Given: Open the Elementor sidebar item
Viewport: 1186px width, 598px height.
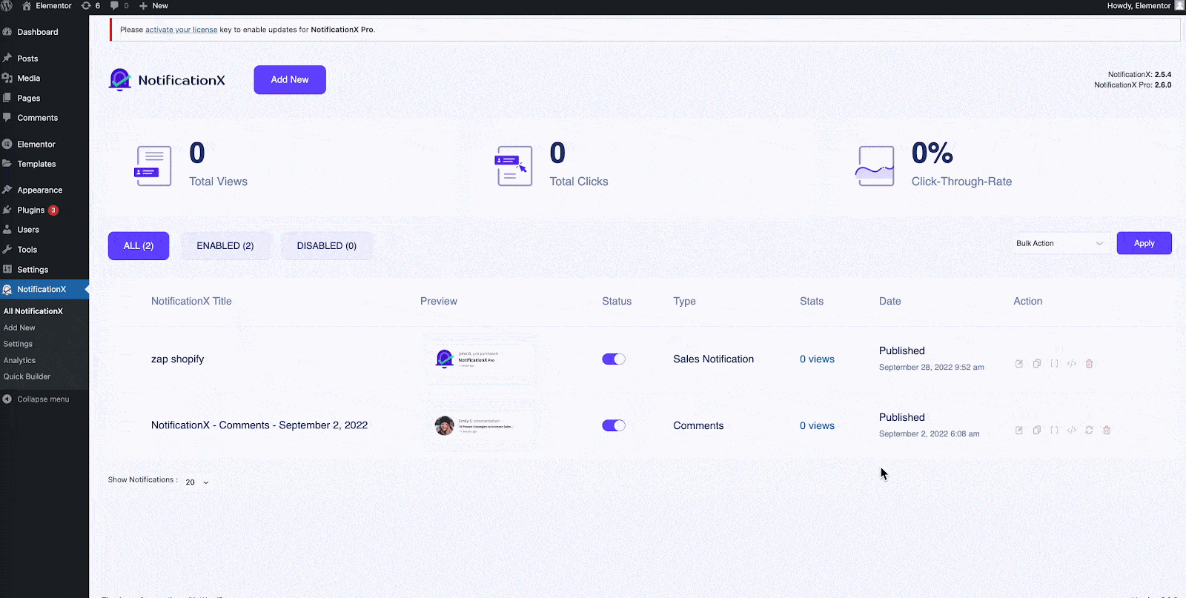Looking at the screenshot, I should coord(36,144).
